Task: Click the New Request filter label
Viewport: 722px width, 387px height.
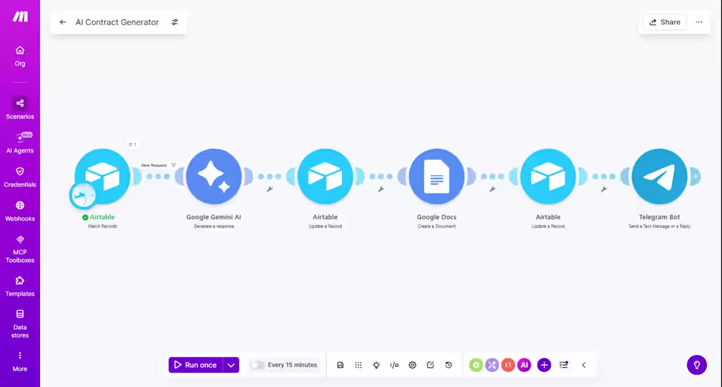Action: pos(154,165)
